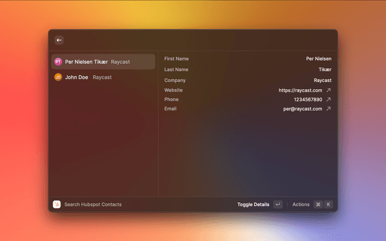386x241 pixels.
Task: Click the HubSpot logo in bottom bar
Action: point(57,204)
